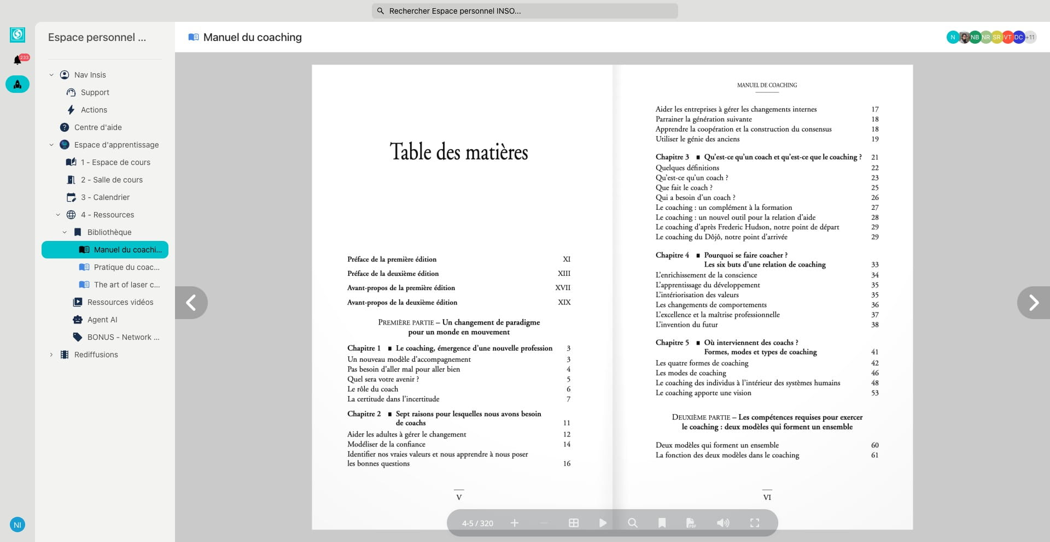Click the page counter 4-5 / 320
Image resolution: width=1050 pixels, height=542 pixels.
click(x=477, y=523)
